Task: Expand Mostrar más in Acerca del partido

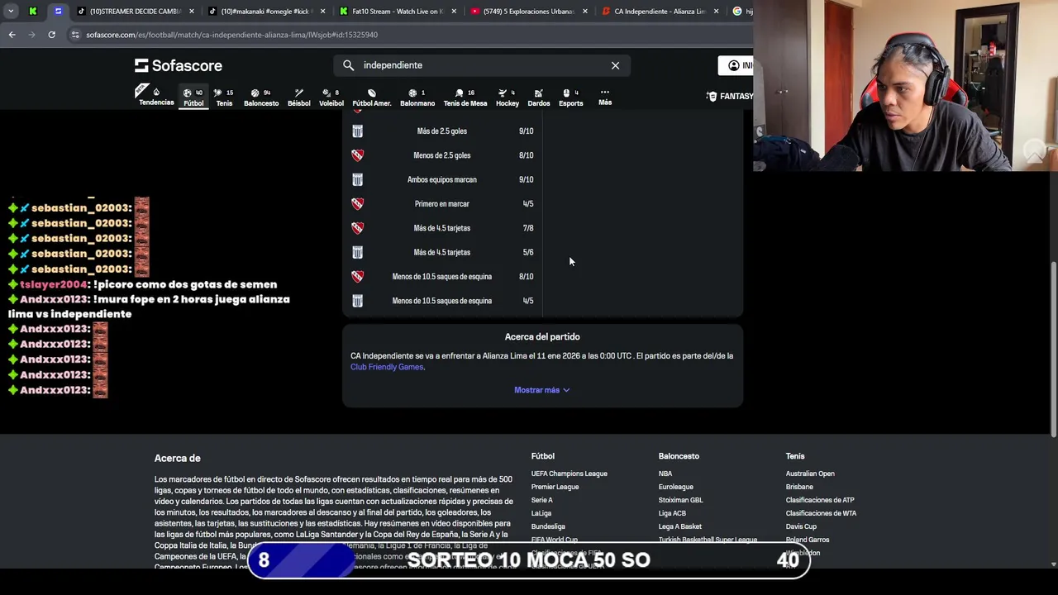Action: (x=542, y=390)
